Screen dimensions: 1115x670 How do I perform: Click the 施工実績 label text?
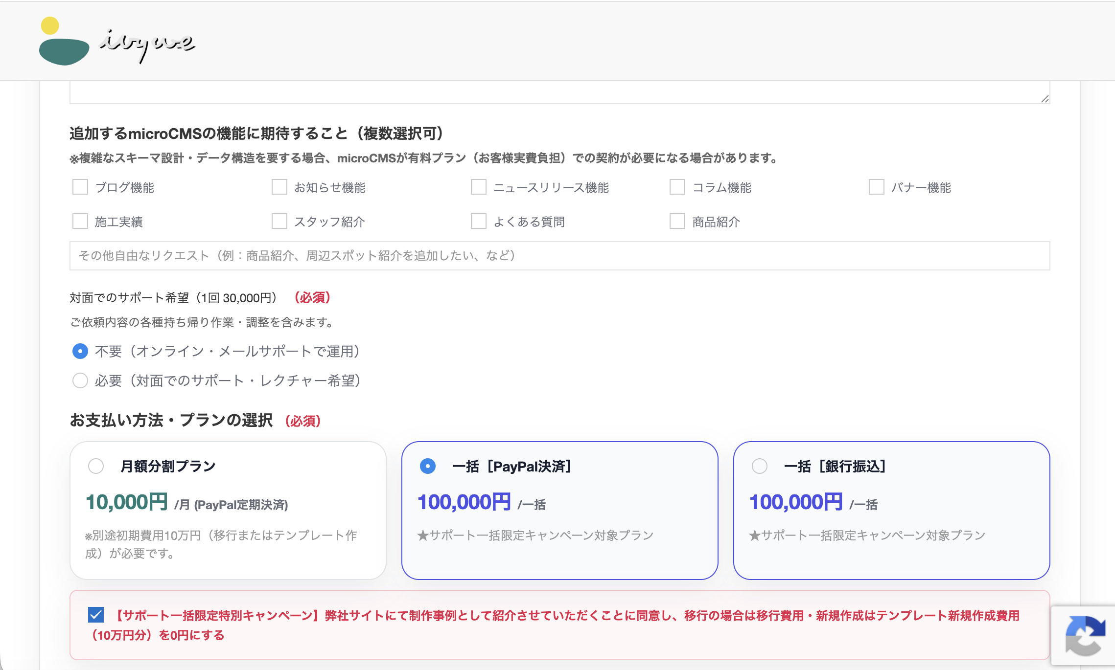point(119,222)
